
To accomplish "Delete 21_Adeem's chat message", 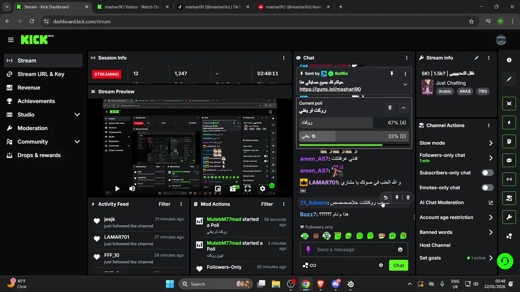I will (x=408, y=198).
